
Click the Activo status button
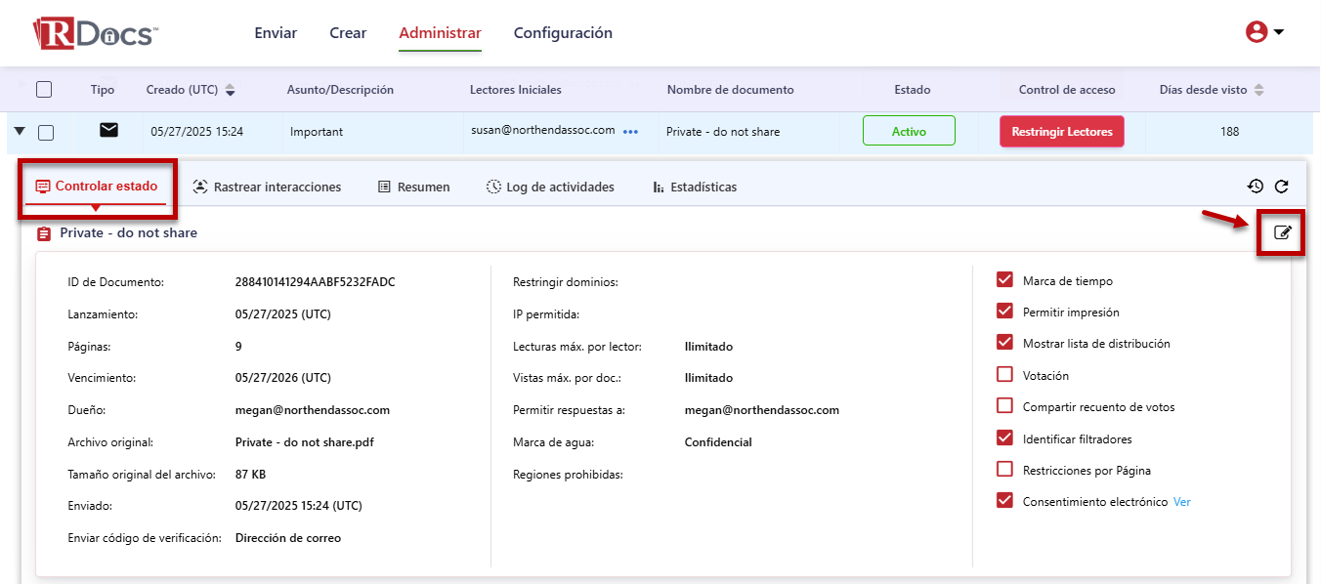(x=909, y=131)
